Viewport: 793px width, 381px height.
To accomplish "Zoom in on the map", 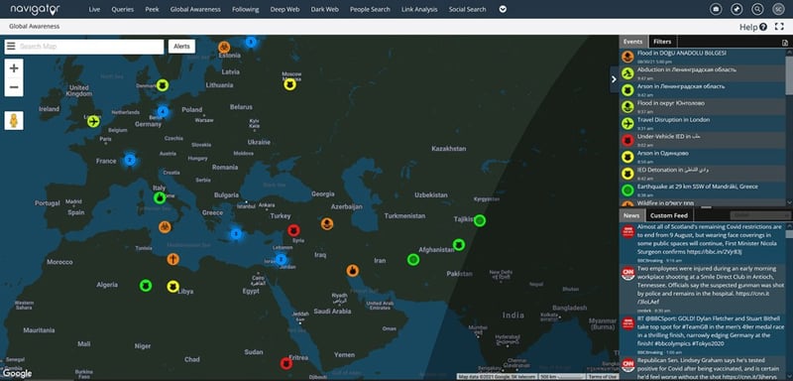I will (14, 68).
